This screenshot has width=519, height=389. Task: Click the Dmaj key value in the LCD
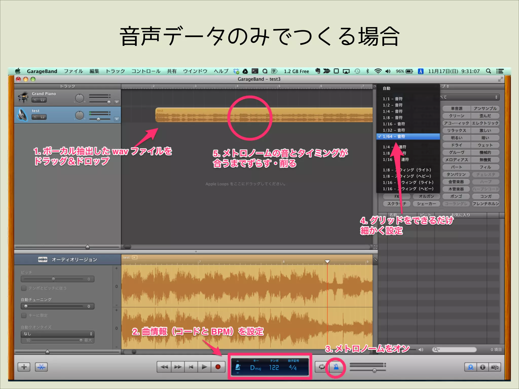click(255, 368)
